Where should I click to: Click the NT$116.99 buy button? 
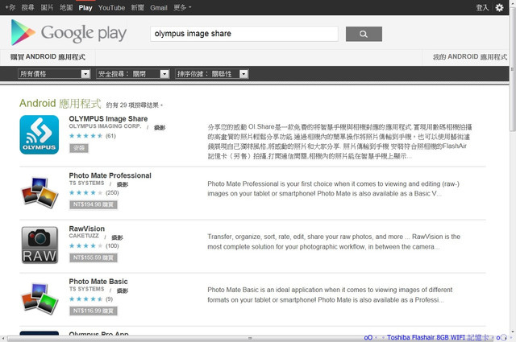(x=94, y=311)
